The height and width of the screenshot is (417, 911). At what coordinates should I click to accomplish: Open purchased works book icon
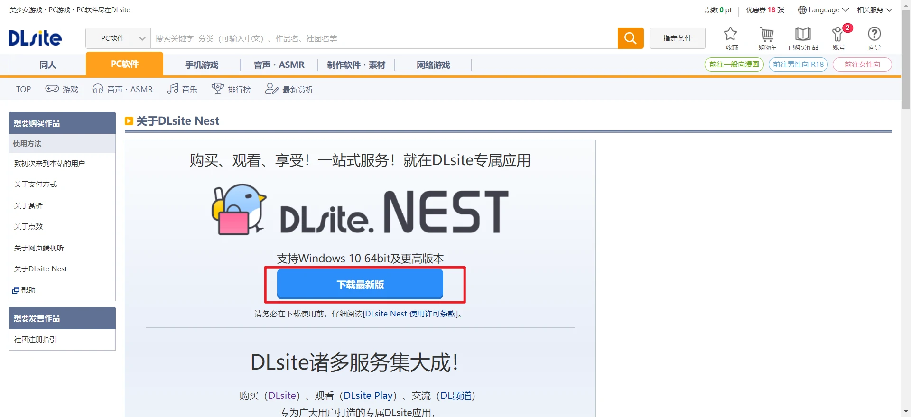pyautogui.click(x=803, y=38)
